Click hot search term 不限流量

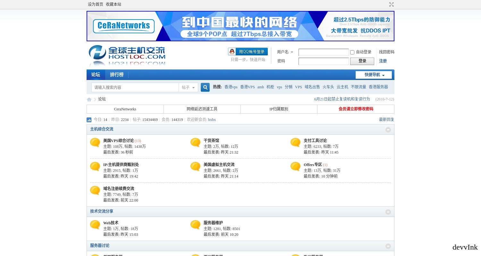[359, 87]
